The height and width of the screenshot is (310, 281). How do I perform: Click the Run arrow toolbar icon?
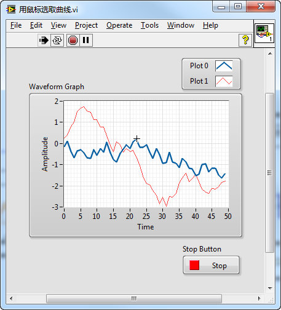[x=44, y=40]
